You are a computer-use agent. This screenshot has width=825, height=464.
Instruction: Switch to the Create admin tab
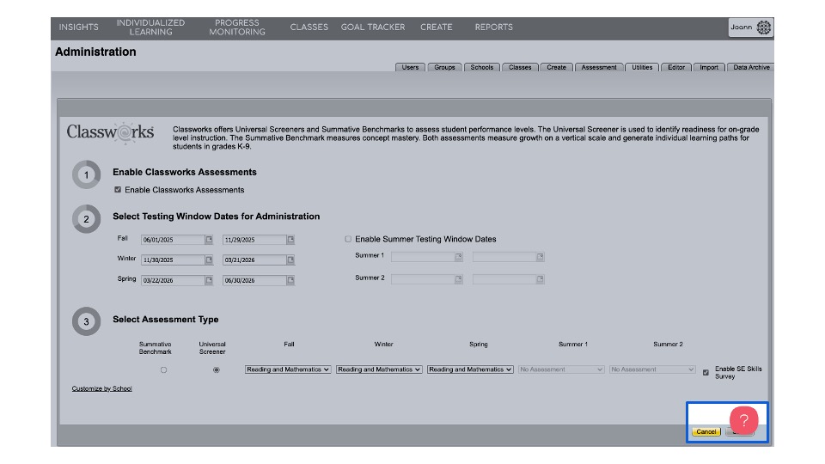click(x=556, y=67)
